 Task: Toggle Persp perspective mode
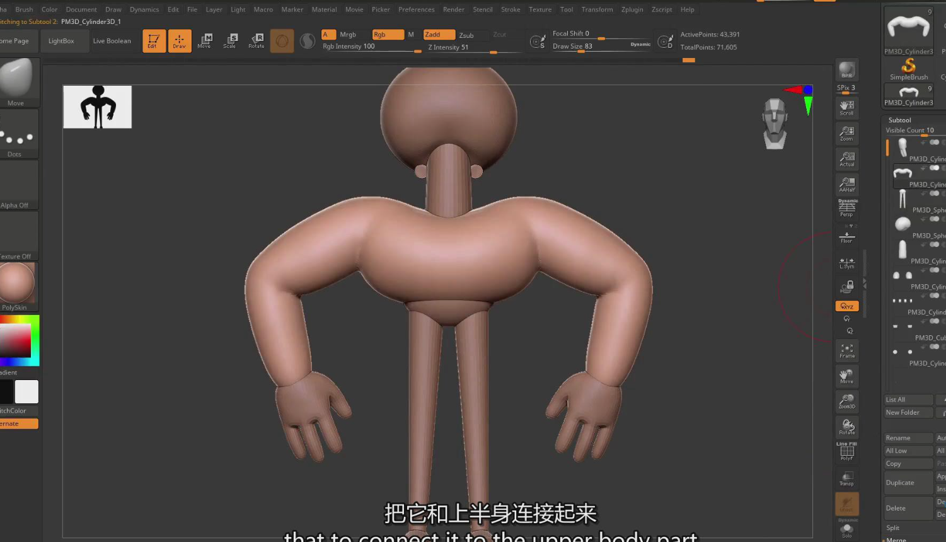coord(846,208)
